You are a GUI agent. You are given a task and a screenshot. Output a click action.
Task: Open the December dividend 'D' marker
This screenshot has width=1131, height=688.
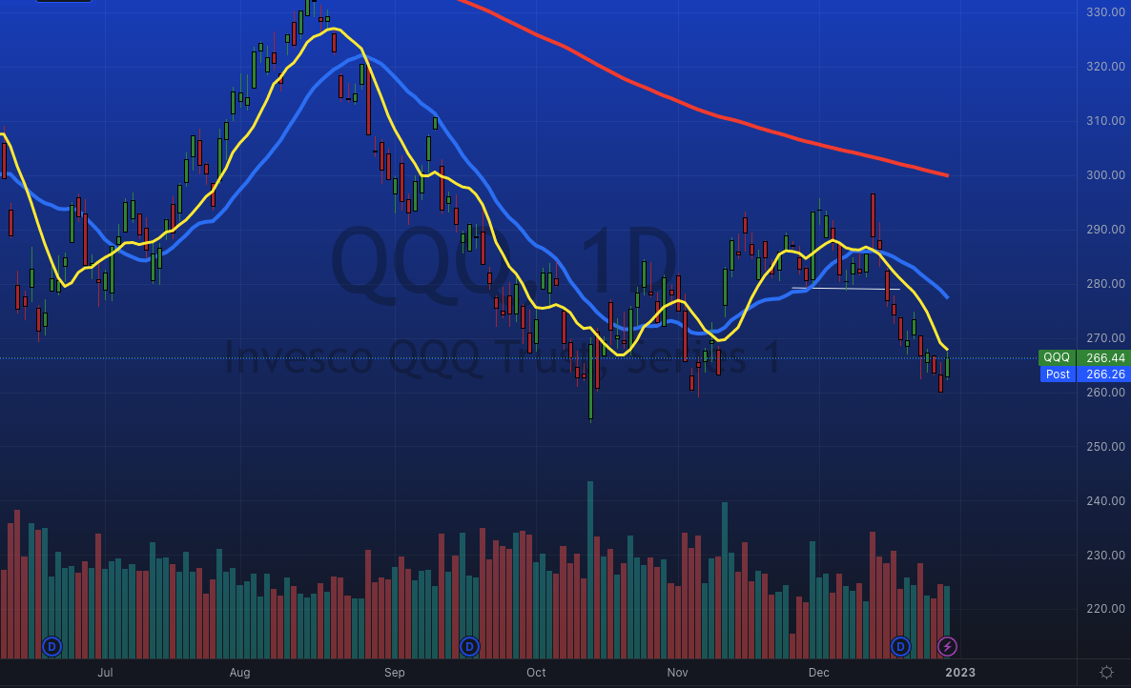coord(900,646)
